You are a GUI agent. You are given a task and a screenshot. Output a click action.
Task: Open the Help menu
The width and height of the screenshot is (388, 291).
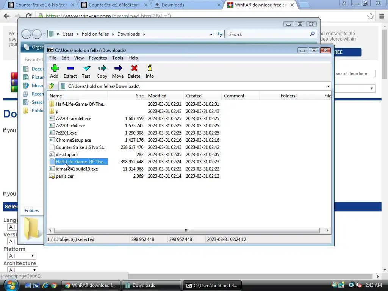[133, 58]
